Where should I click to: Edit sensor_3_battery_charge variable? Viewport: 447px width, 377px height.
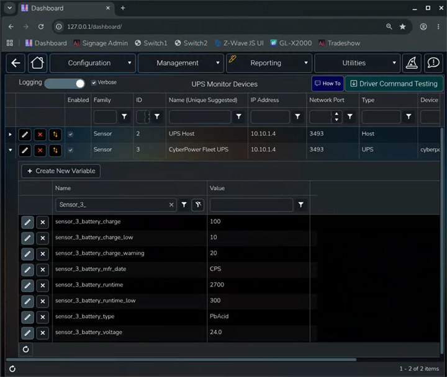coord(27,222)
